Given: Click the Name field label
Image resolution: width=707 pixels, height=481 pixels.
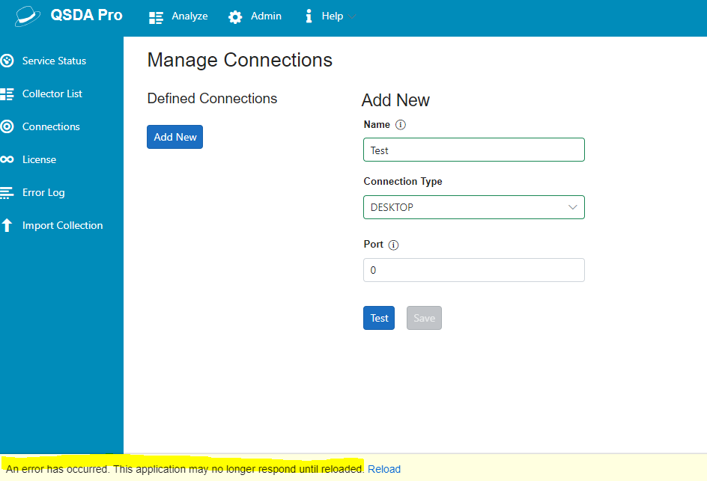Looking at the screenshot, I should (377, 124).
